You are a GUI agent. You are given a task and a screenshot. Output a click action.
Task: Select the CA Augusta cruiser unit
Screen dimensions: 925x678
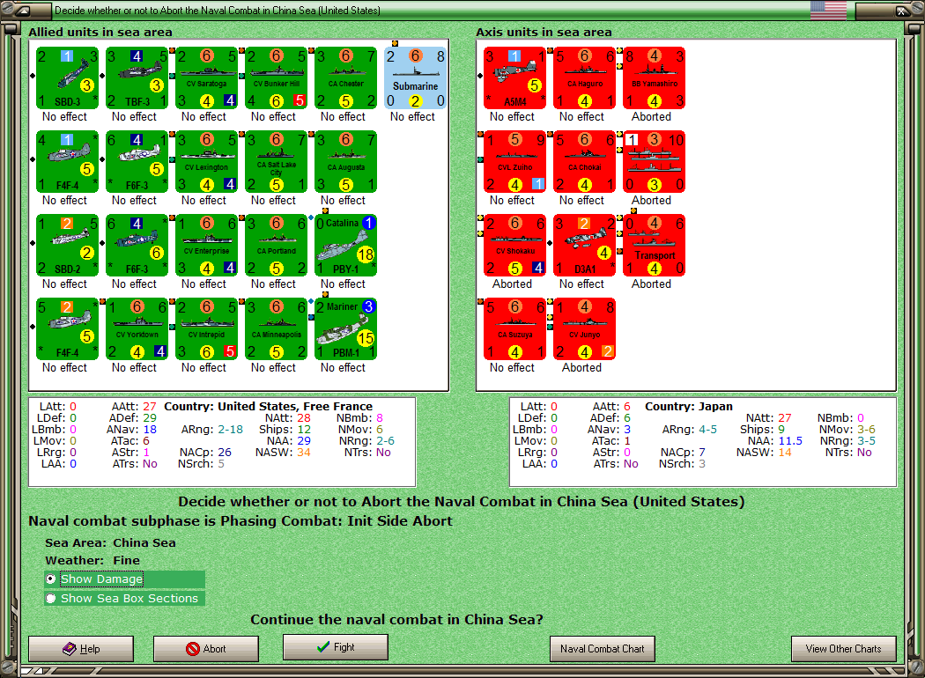coord(345,162)
